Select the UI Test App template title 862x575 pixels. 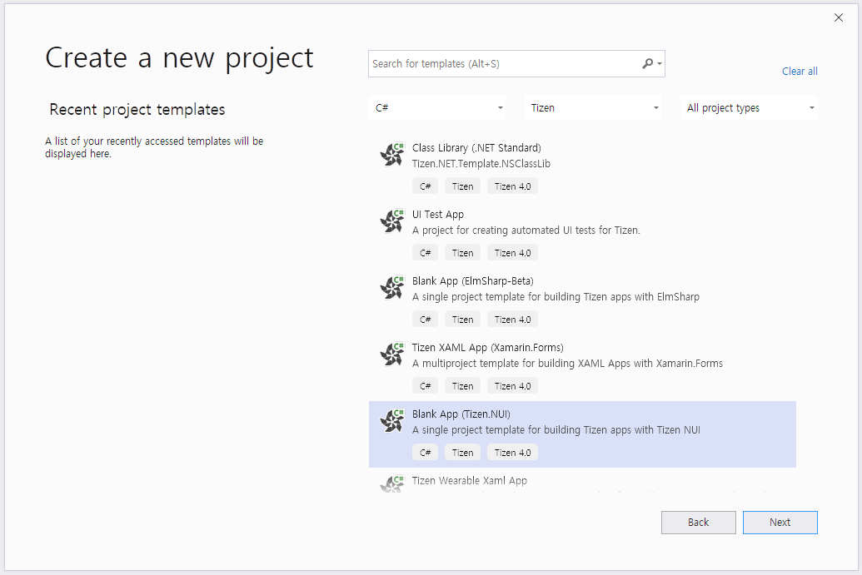click(437, 215)
